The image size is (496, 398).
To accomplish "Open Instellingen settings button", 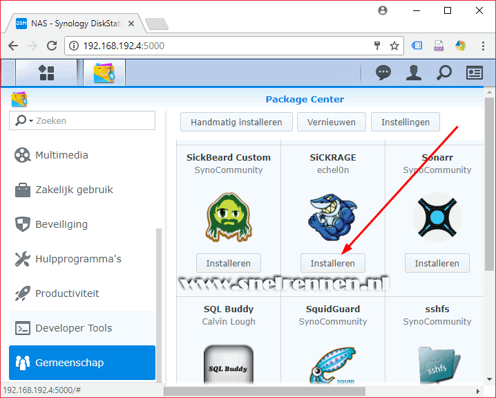I will 406,122.
